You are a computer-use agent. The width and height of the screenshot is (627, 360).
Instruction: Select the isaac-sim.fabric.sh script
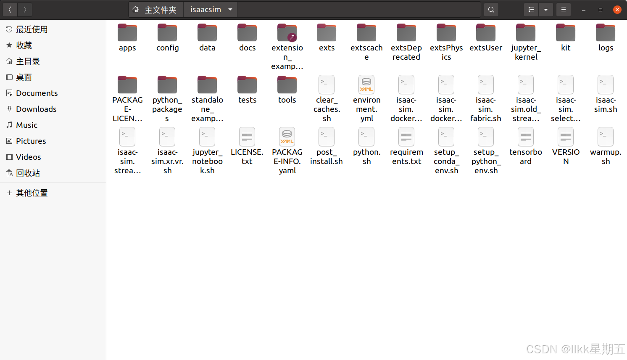[x=486, y=99]
